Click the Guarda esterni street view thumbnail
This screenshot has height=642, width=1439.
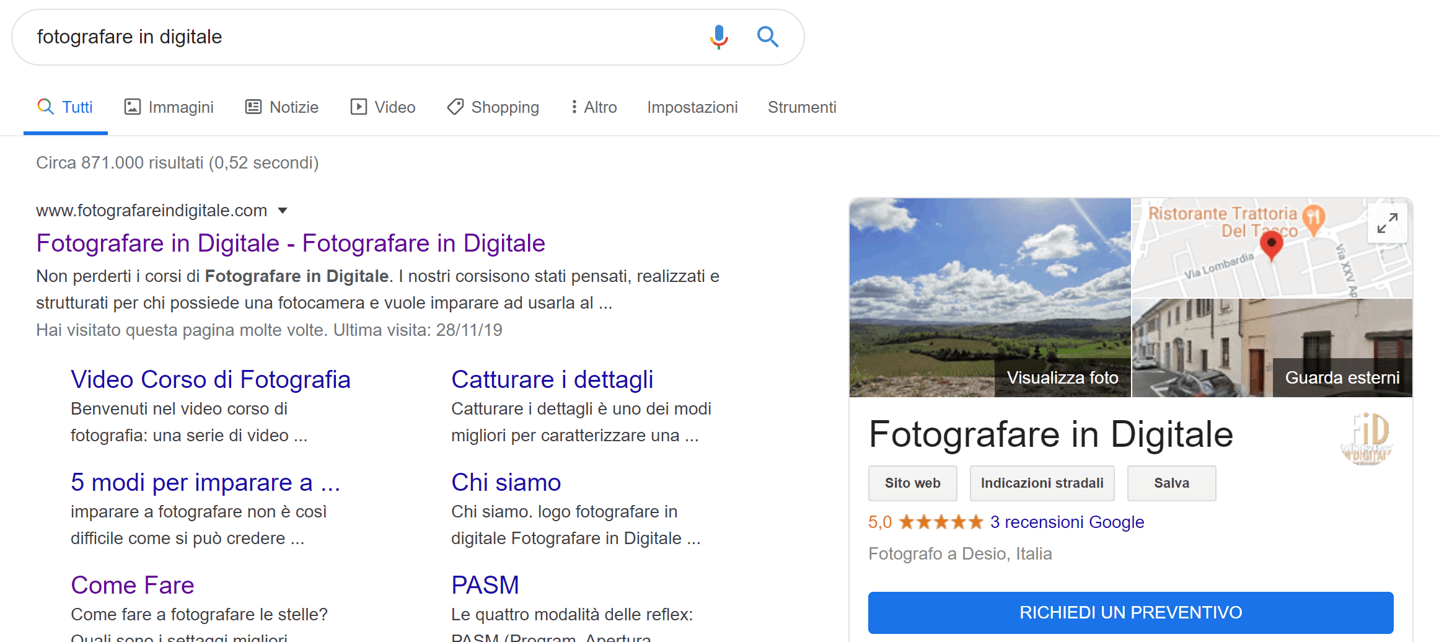point(1272,348)
